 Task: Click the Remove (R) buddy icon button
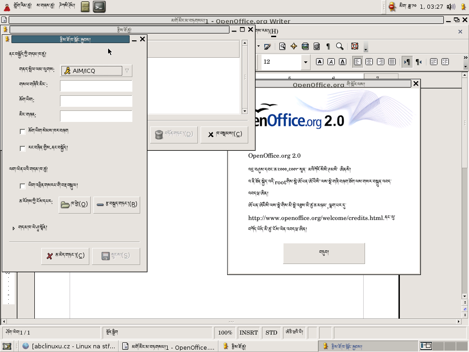pyautogui.click(x=117, y=205)
